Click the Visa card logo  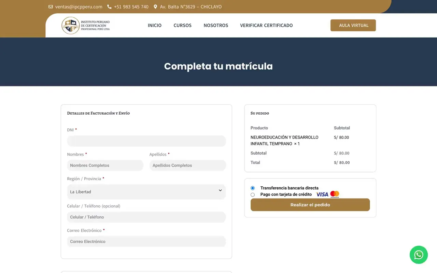(x=322, y=194)
